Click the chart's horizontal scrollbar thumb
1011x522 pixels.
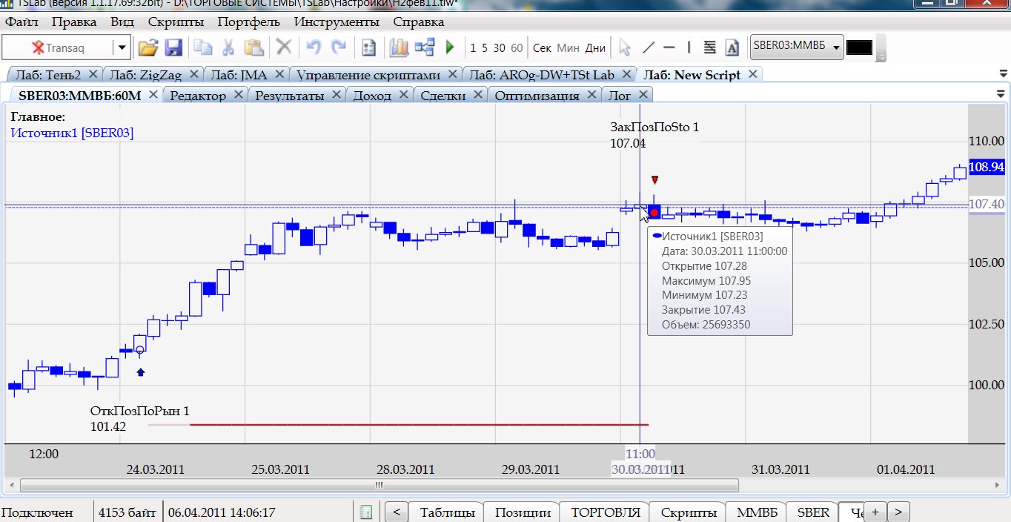tap(379, 486)
